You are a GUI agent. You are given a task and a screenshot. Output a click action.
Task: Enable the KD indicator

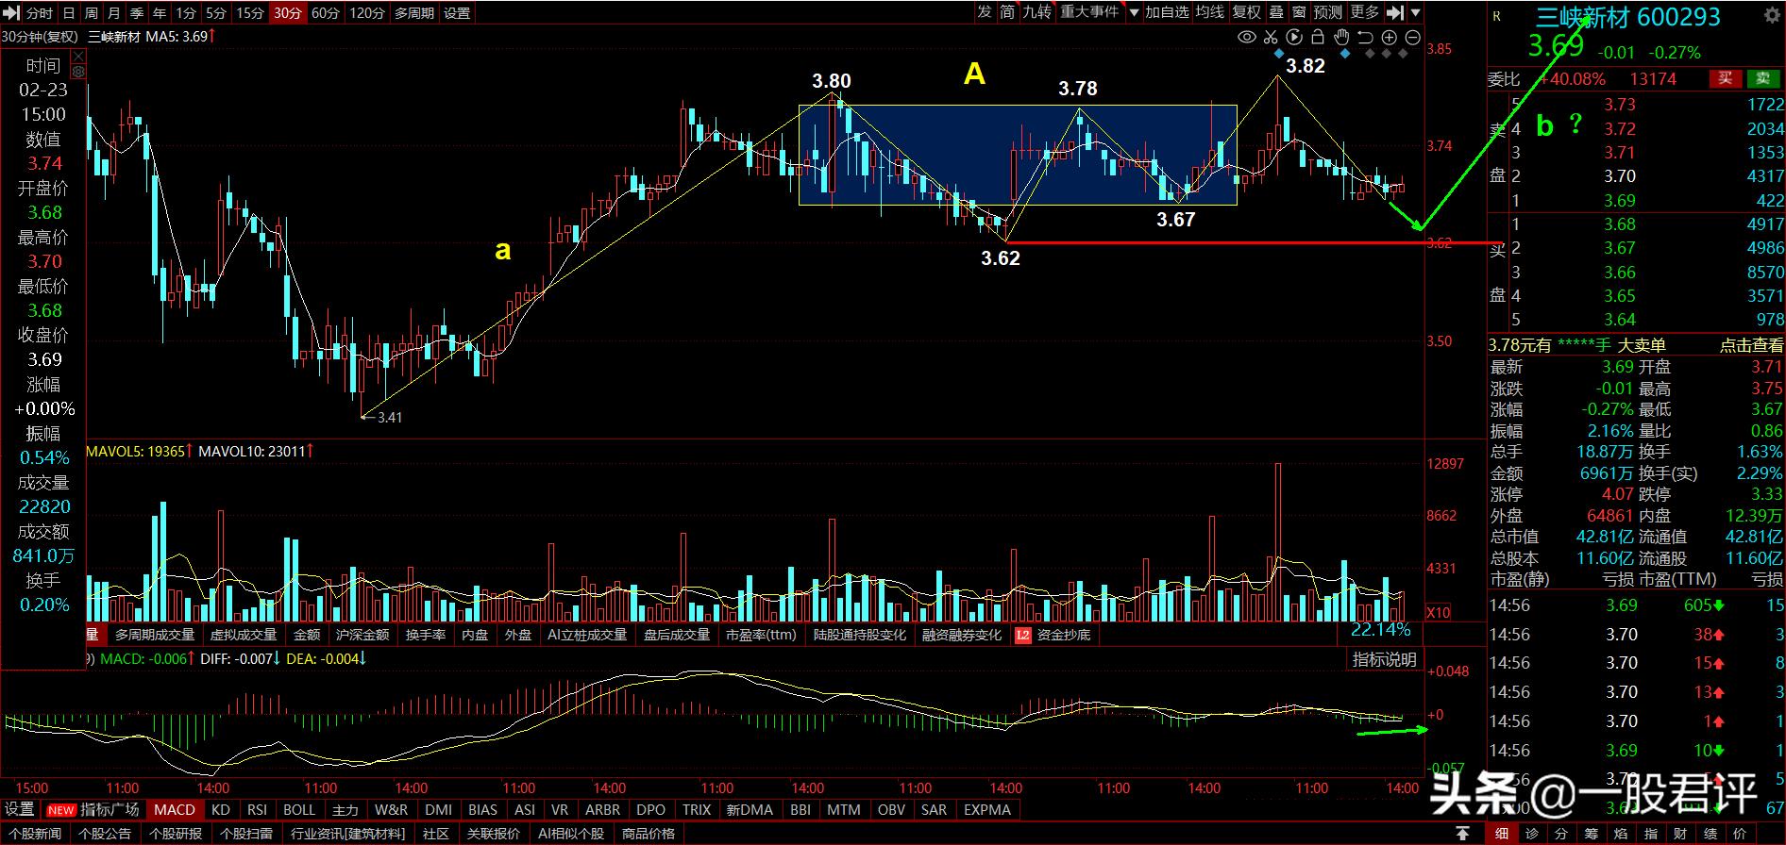(220, 809)
